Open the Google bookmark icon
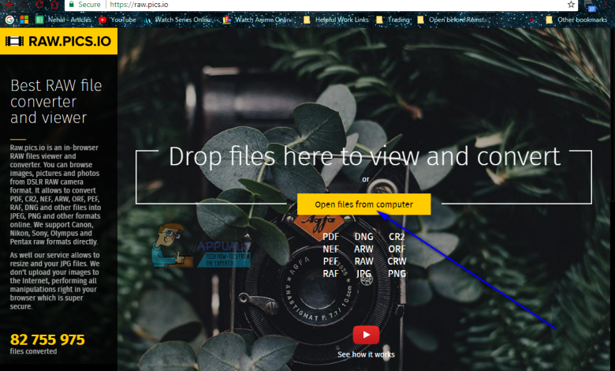The image size is (615, 371). [x=9, y=20]
